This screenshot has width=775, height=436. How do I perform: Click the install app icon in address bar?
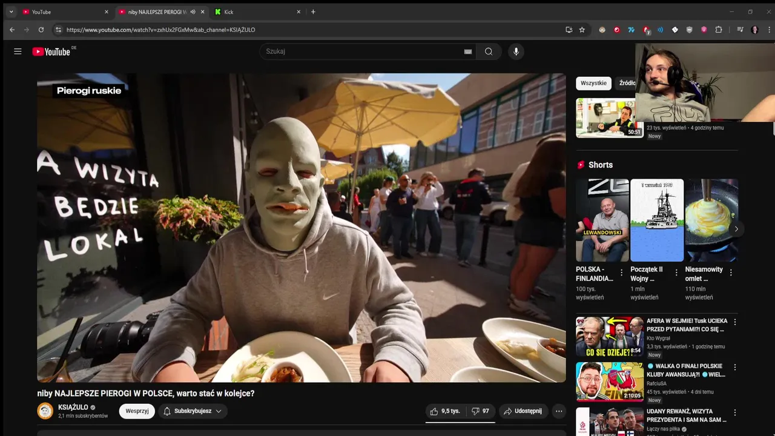point(569,30)
